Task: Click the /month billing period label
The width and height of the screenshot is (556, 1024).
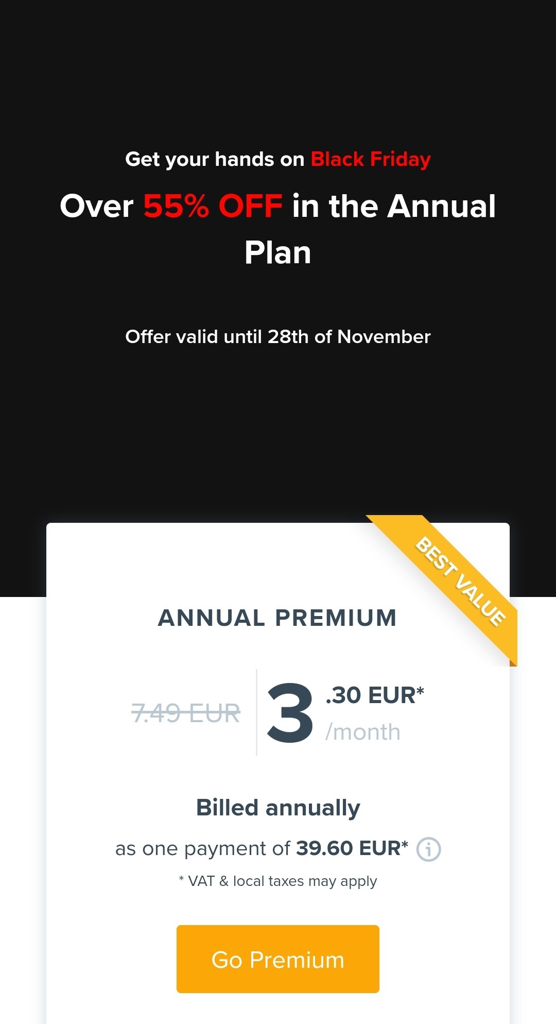Action: [363, 732]
